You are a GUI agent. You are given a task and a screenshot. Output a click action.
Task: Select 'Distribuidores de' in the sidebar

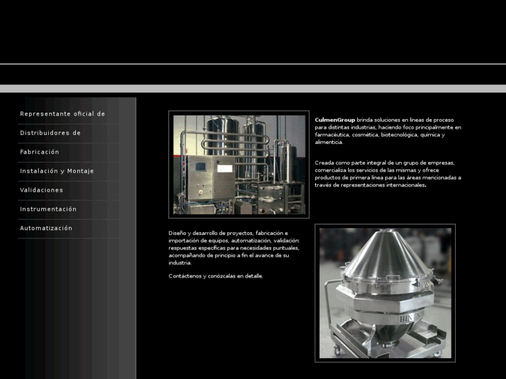[x=50, y=133]
